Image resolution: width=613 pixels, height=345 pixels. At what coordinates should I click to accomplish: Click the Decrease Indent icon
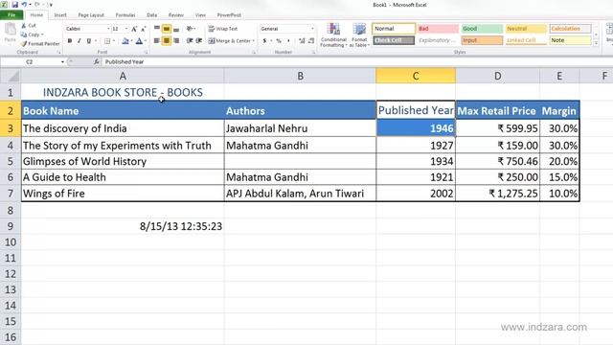(x=190, y=40)
